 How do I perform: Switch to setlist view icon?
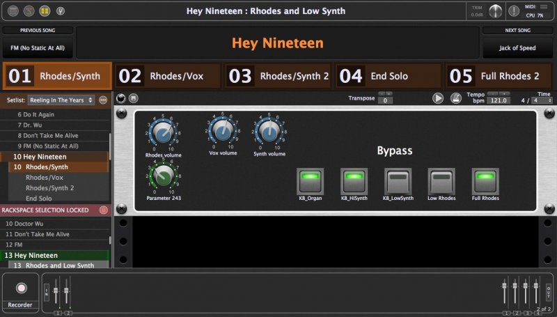44,11
